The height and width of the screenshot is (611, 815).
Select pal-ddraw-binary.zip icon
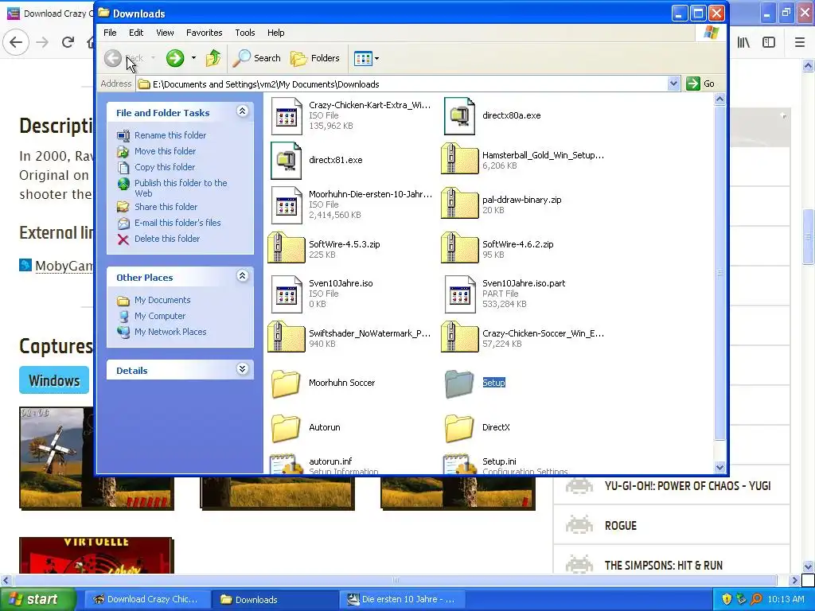tap(459, 203)
